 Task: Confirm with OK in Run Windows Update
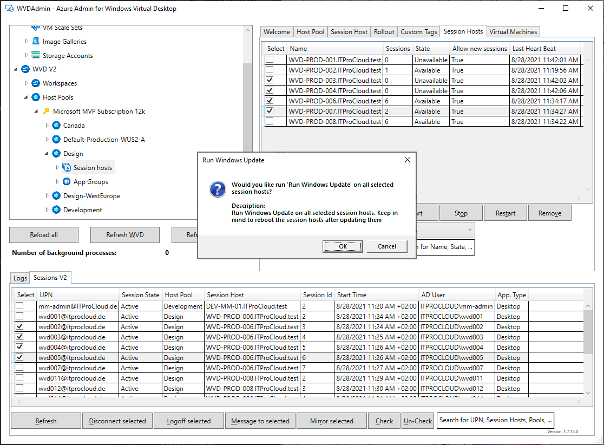pos(343,246)
